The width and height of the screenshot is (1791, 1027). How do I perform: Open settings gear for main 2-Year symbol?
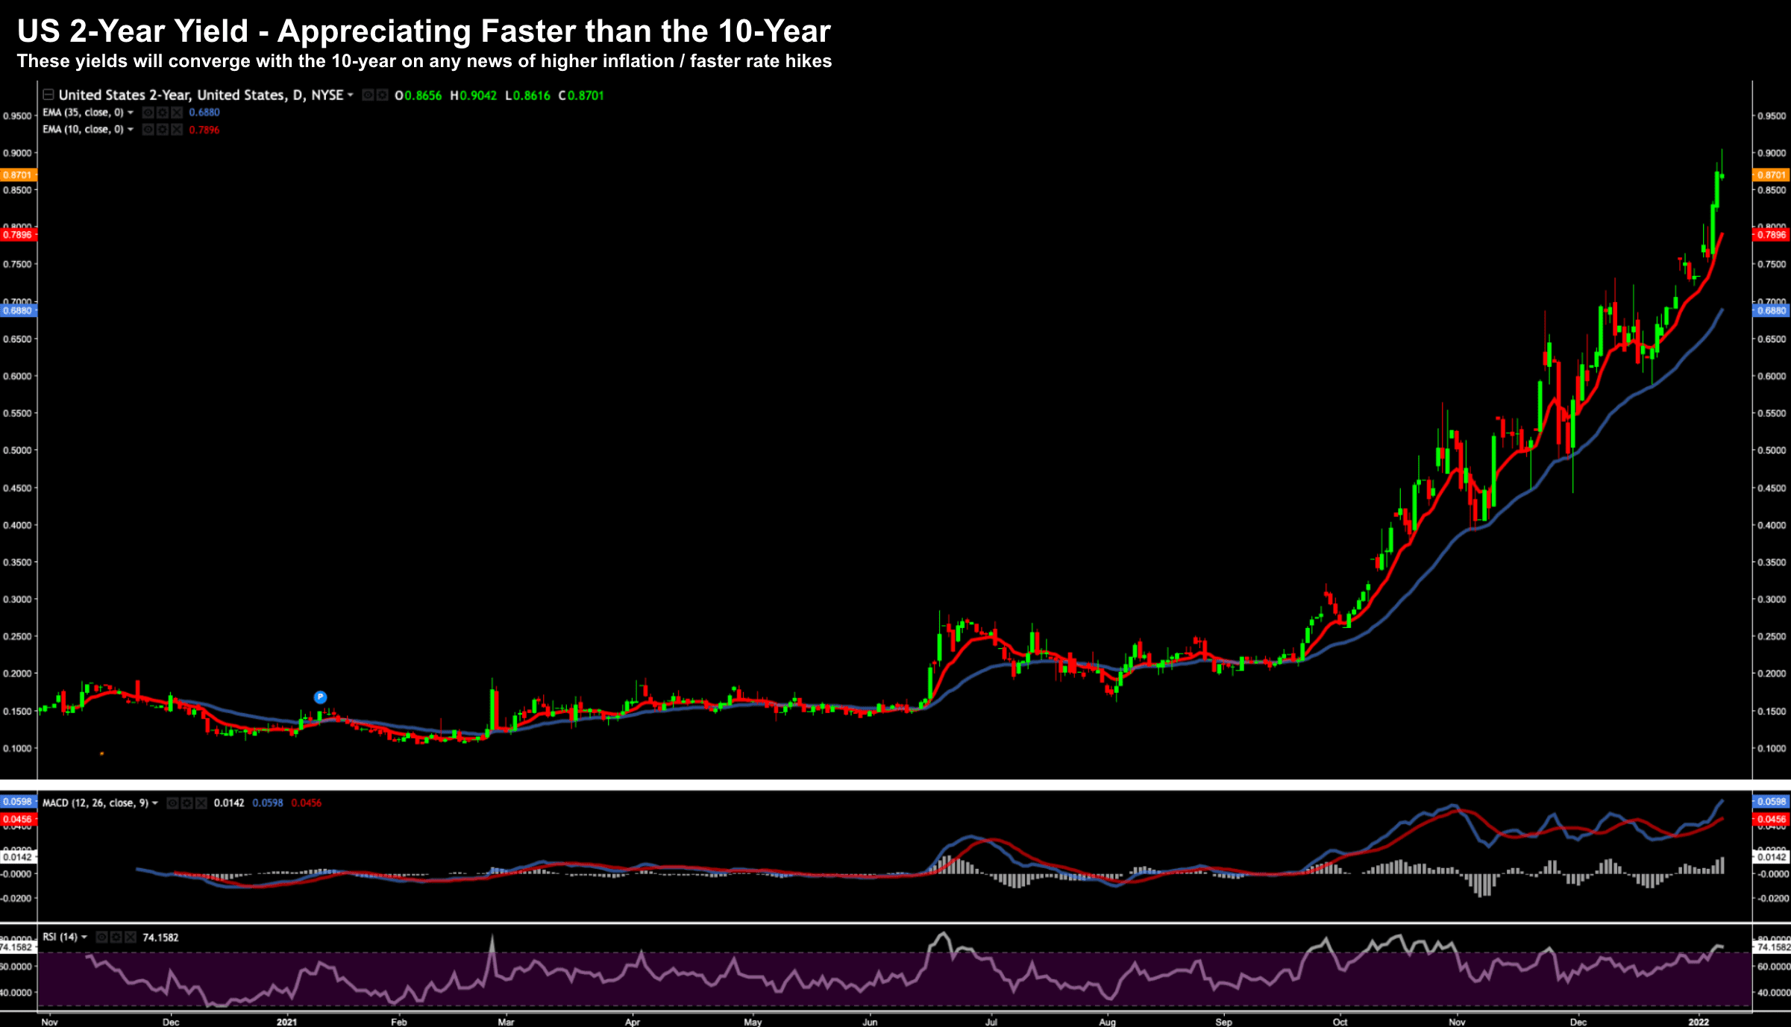[x=382, y=95]
